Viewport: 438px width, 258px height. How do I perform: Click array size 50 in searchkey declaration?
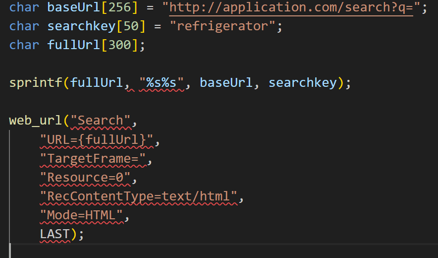131,26
